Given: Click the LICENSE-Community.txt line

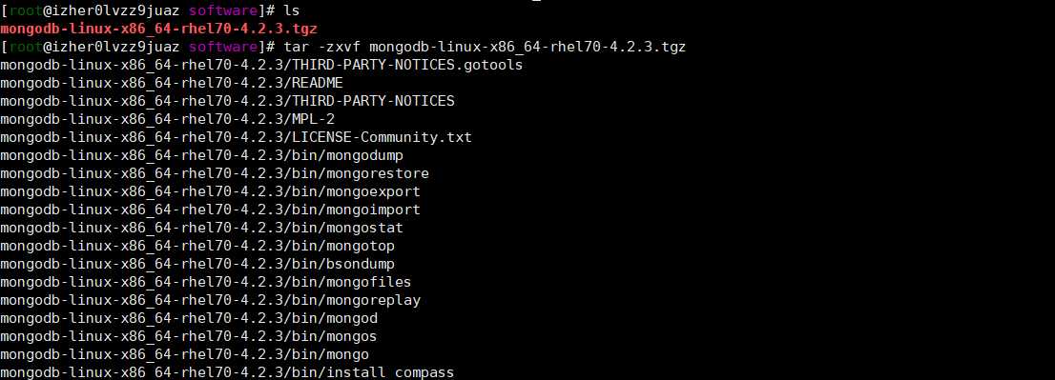Looking at the screenshot, I should pos(237,138).
